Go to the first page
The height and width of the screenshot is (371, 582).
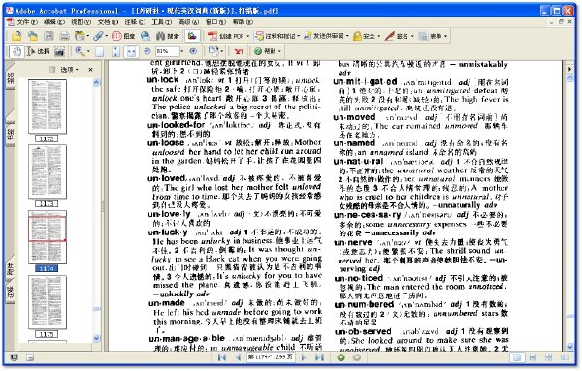pos(222,357)
